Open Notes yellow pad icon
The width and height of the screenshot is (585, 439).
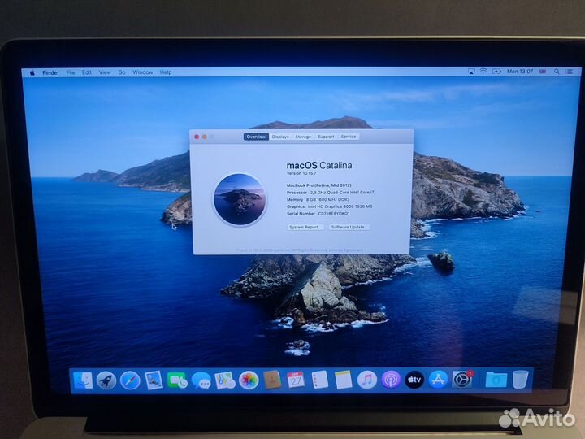click(x=343, y=380)
